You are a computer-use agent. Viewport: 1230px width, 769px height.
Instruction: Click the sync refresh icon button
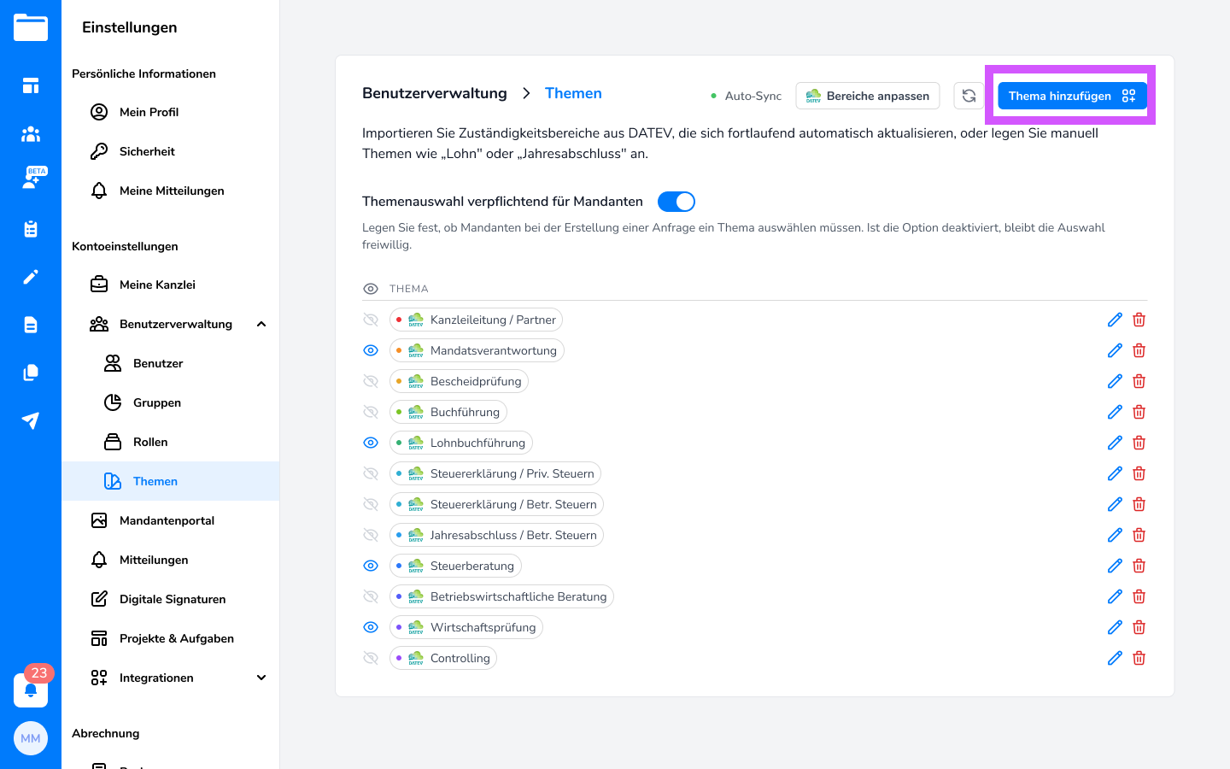969,96
